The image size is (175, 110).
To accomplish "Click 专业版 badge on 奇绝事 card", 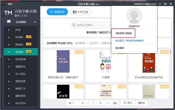I will 79,87.
